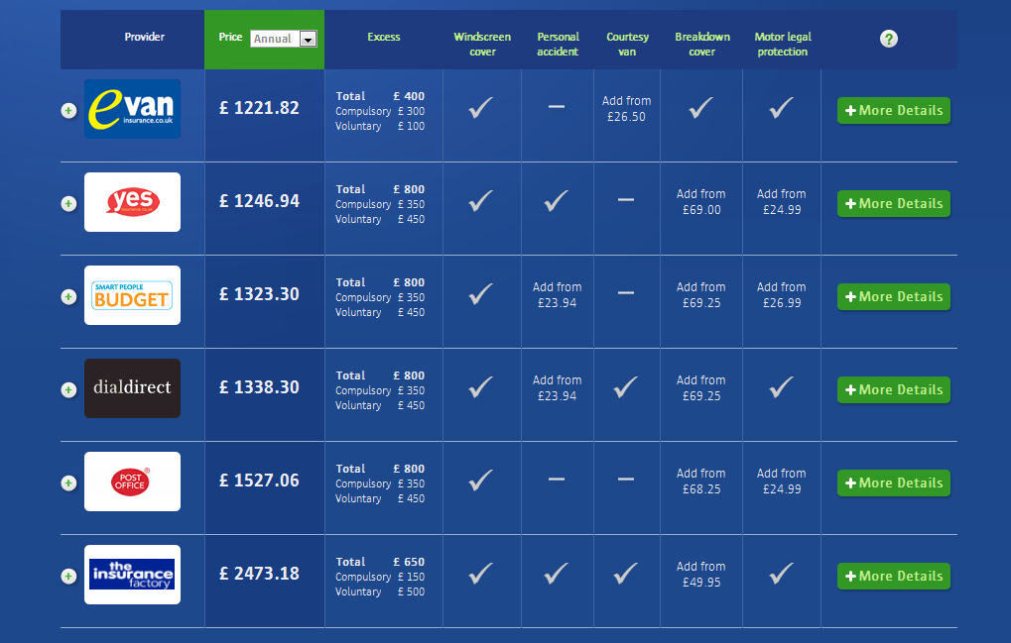This screenshot has height=643, width=1011.
Task: Click the Breakdown cover column header
Action: click(x=701, y=45)
